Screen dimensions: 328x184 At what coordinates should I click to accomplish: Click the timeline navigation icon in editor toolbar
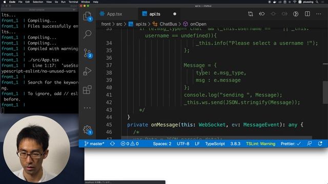pos(296,14)
